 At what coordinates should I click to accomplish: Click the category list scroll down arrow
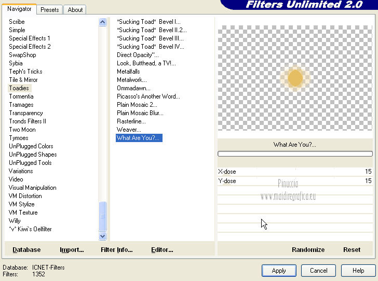click(x=103, y=236)
